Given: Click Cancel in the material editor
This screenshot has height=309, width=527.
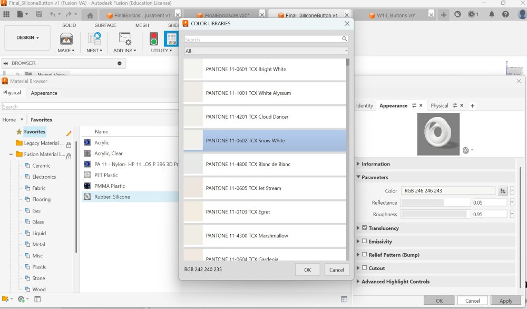Looking at the screenshot, I should (x=473, y=301).
